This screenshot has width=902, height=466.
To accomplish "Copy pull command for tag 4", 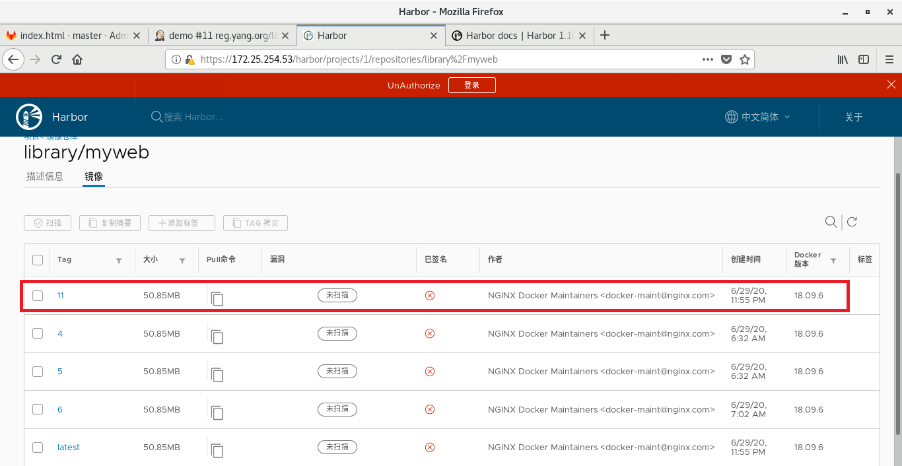I will (217, 337).
